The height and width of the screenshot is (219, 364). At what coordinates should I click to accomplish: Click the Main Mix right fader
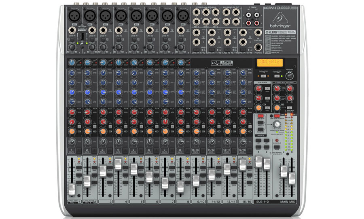[292, 179]
